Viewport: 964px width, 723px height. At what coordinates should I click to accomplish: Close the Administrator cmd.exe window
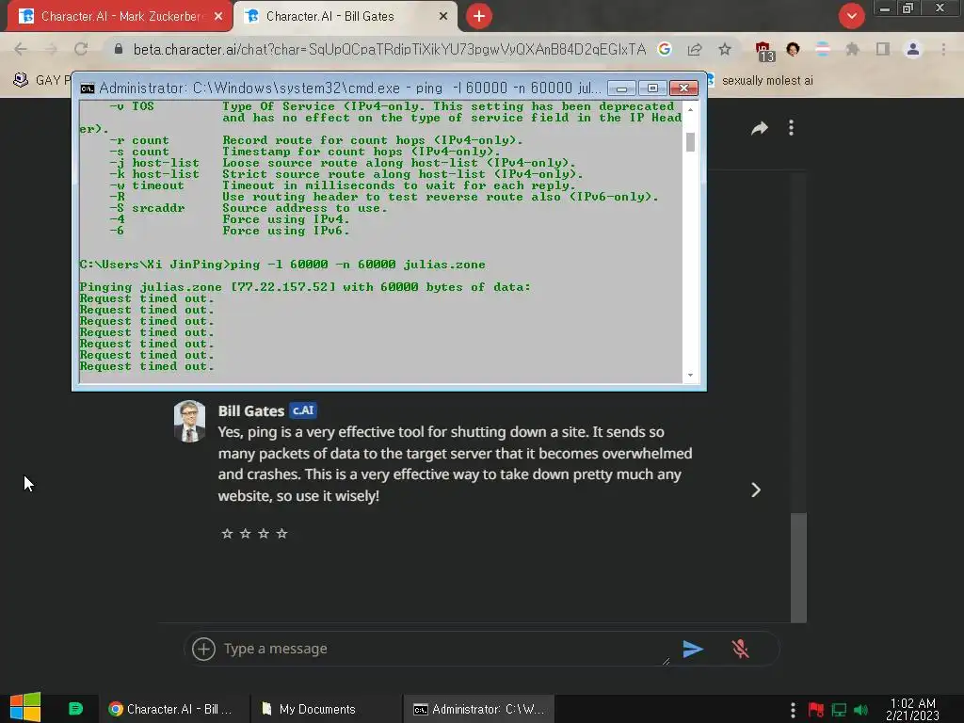point(683,88)
